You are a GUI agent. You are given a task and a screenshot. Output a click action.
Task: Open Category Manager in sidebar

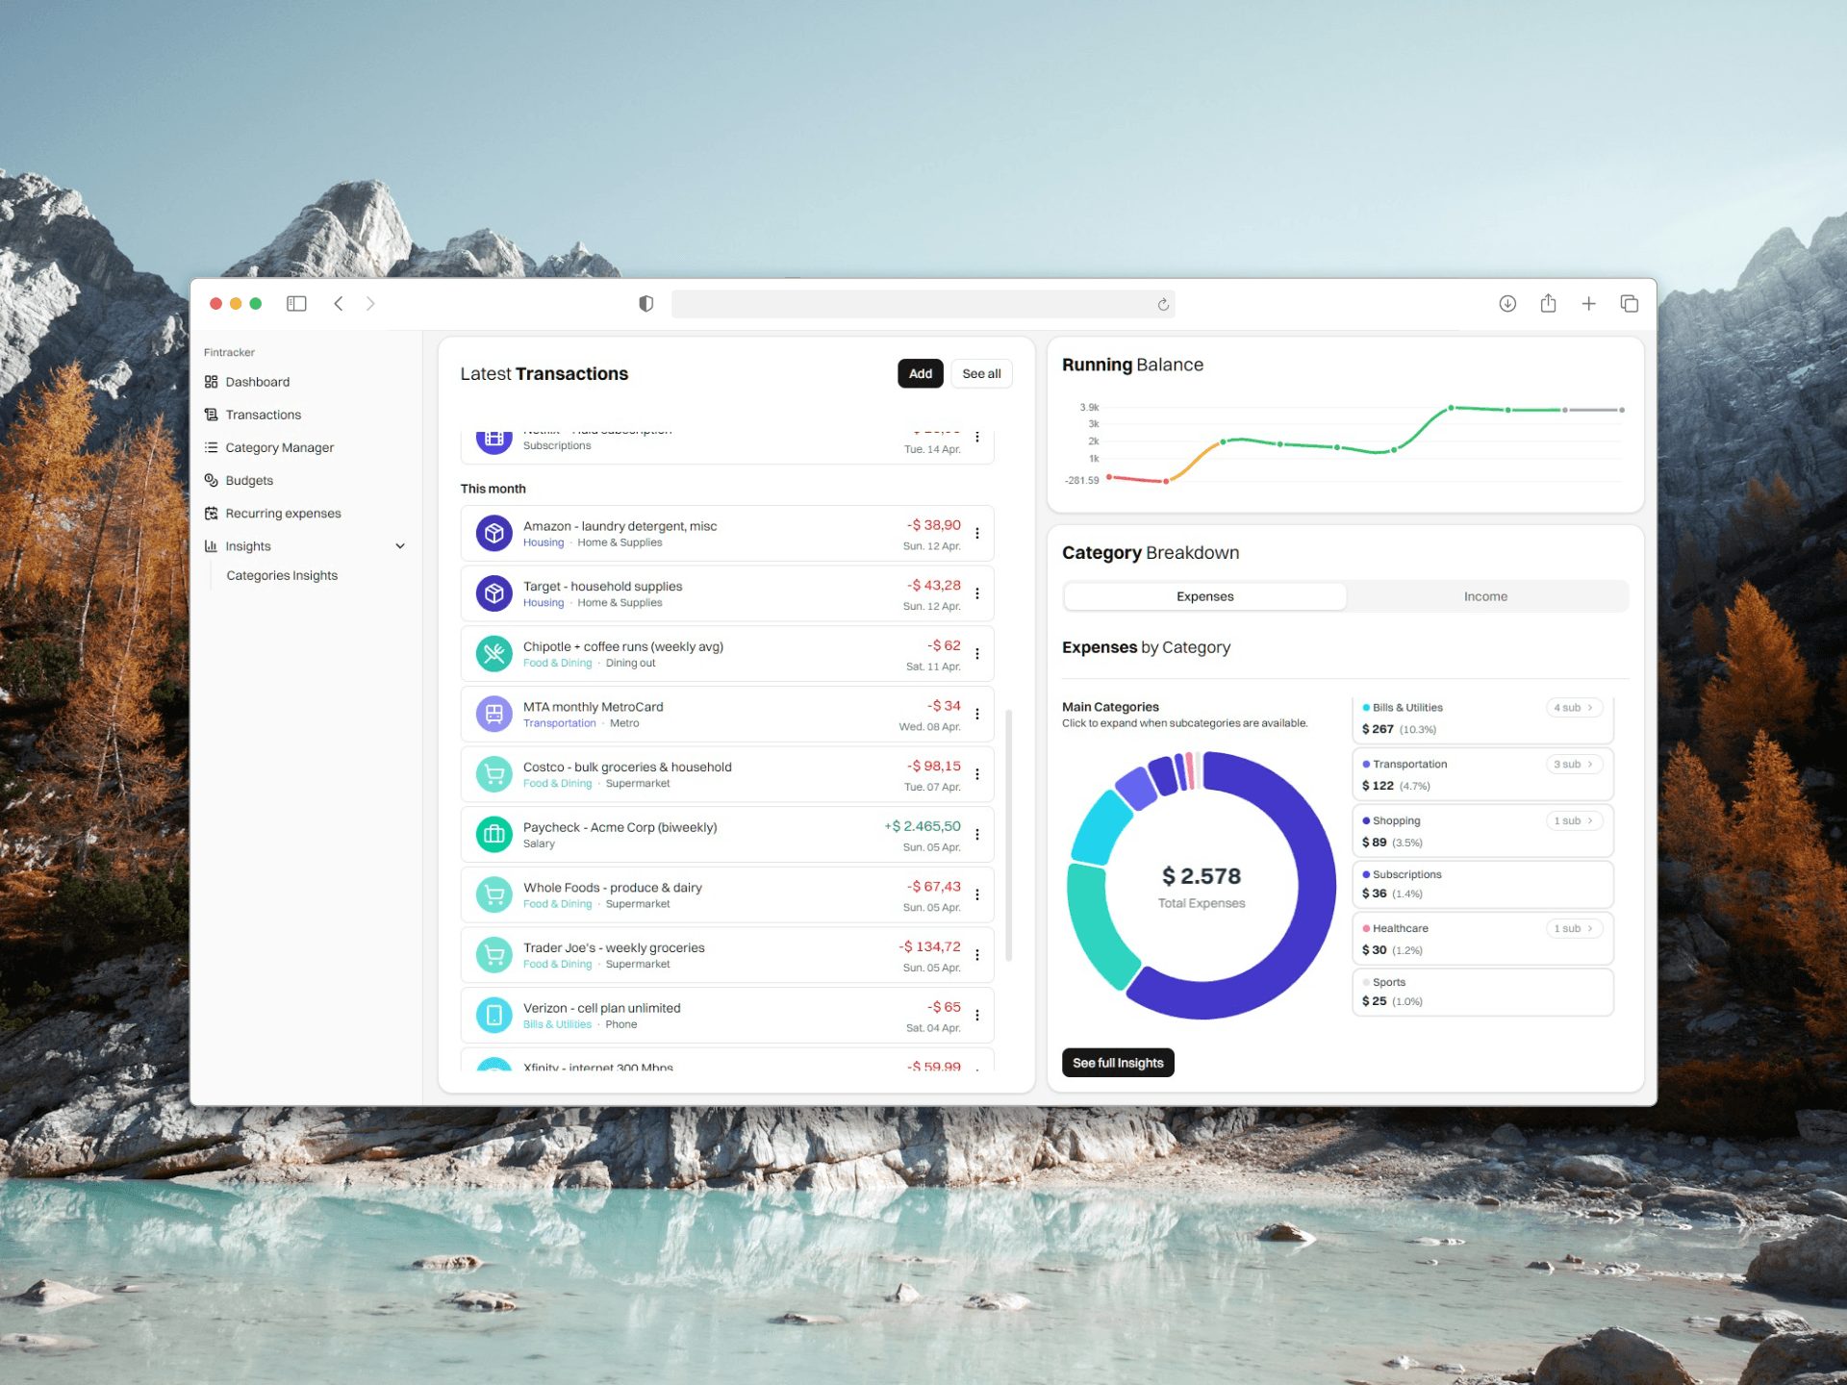(x=279, y=447)
